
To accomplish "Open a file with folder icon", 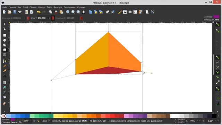I will [x=9, y=12].
